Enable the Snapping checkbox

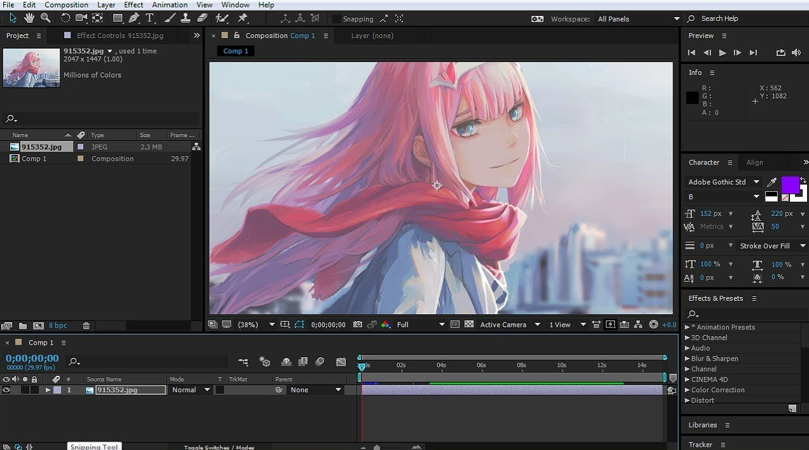coord(337,19)
